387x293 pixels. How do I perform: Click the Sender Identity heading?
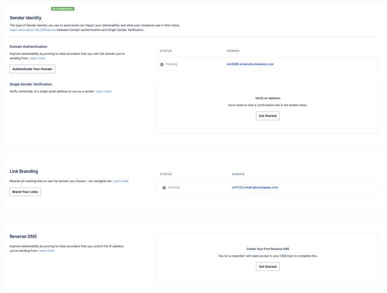25,18
